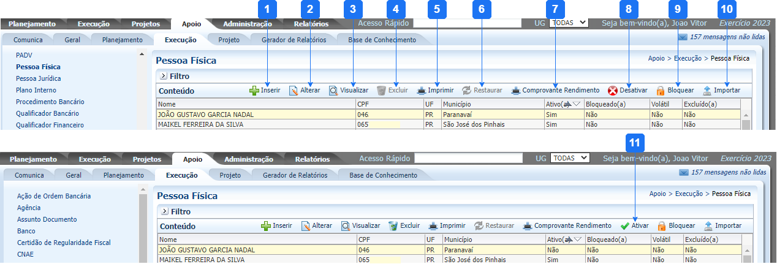This screenshot has width=777, height=264.
Task: Click the Acesso Rápido field in upper panel
Action: tap(467, 23)
